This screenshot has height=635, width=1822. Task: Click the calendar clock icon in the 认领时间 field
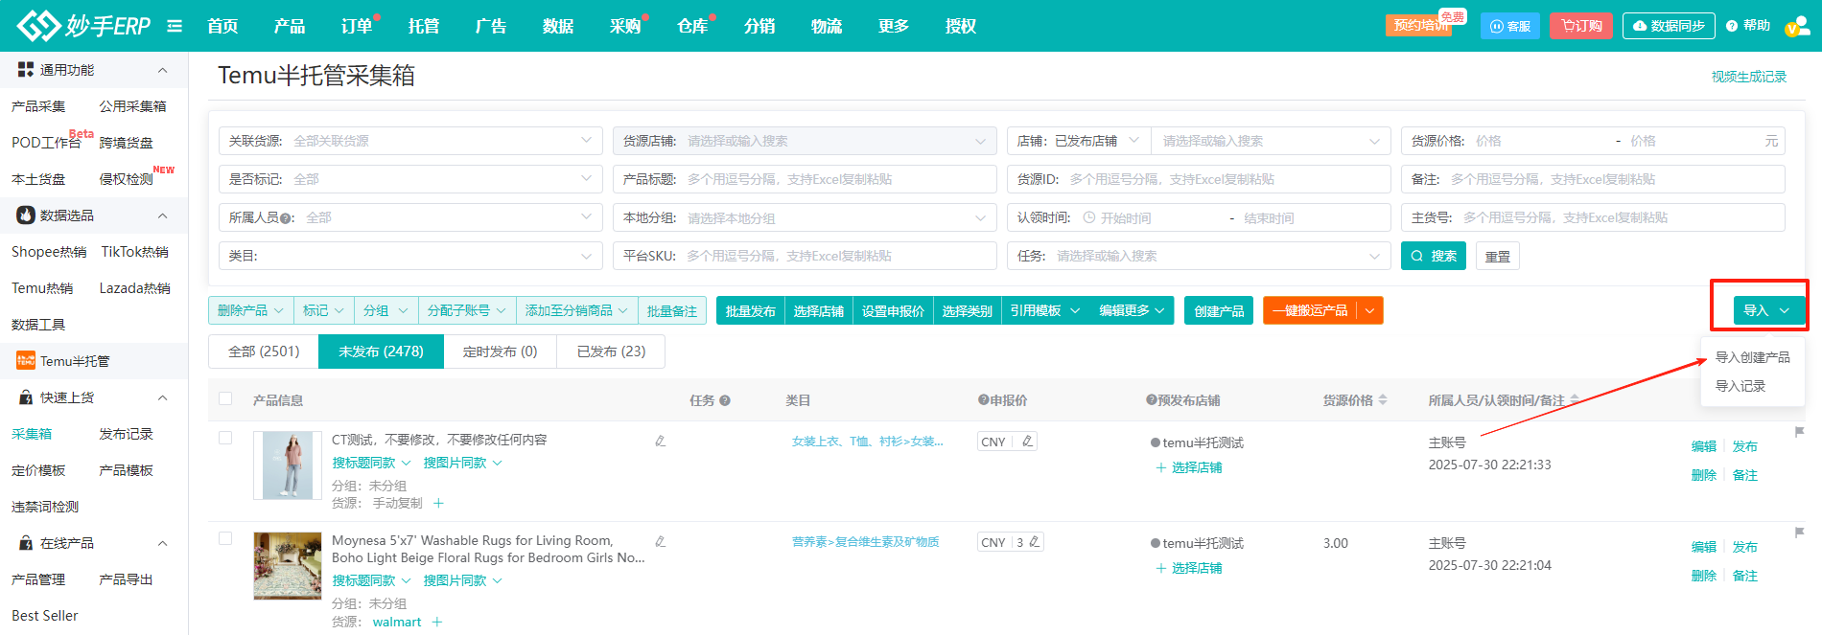click(x=1088, y=217)
